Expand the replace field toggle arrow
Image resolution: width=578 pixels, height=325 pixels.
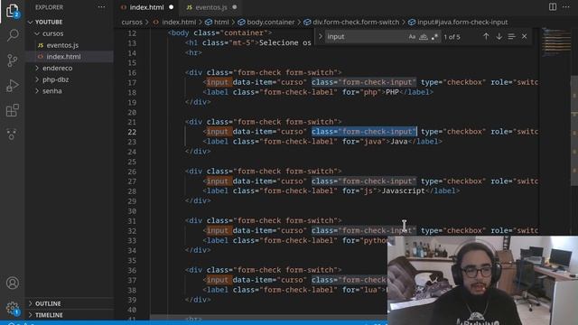pos(321,36)
